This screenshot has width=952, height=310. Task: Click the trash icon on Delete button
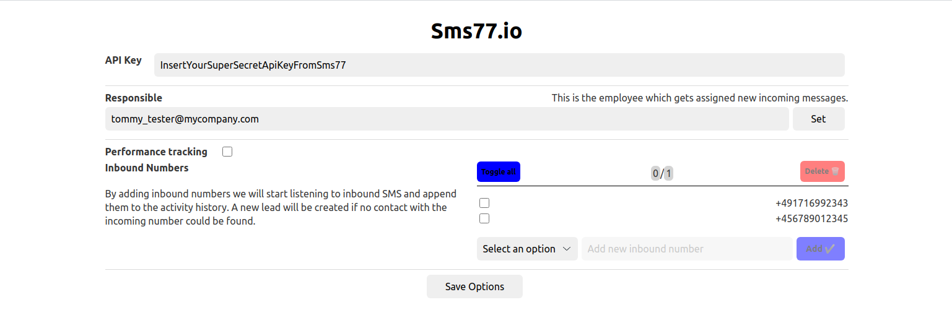coord(836,171)
